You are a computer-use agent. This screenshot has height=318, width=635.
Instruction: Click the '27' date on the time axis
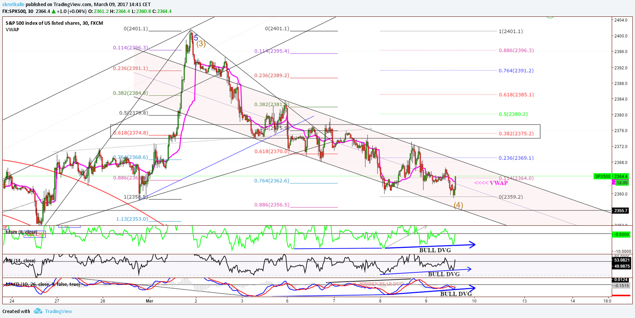click(57, 301)
